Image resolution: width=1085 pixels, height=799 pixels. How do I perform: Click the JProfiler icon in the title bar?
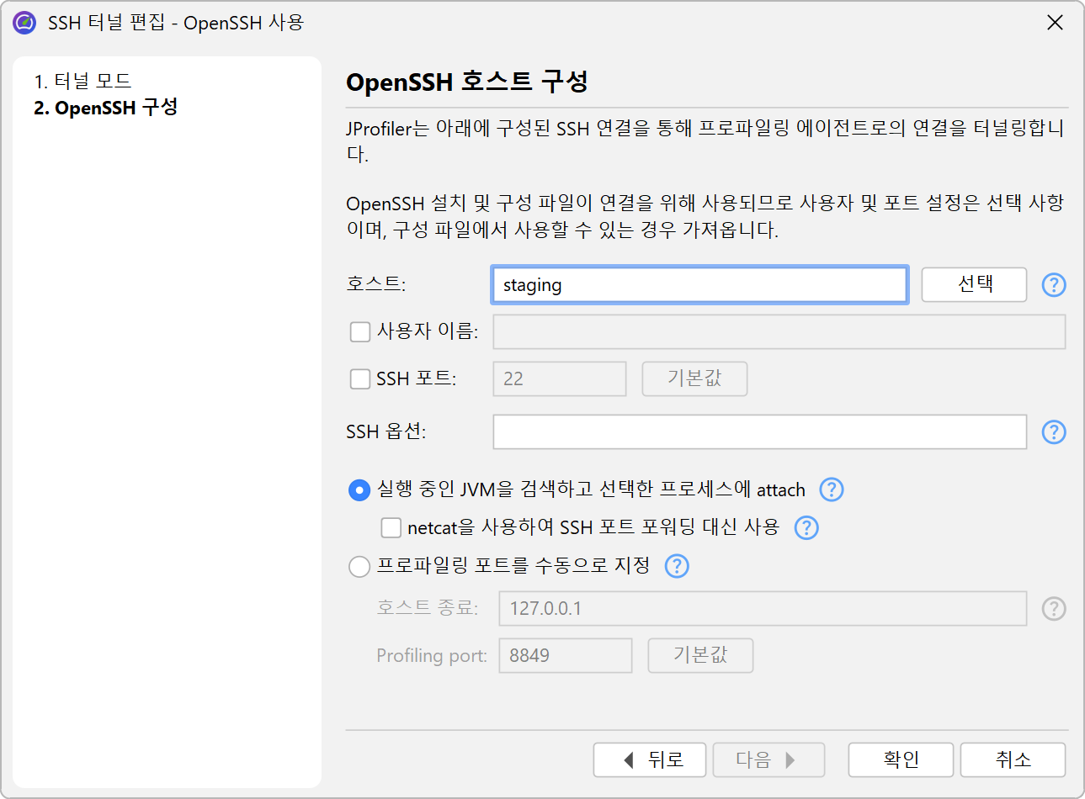(x=24, y=23)
